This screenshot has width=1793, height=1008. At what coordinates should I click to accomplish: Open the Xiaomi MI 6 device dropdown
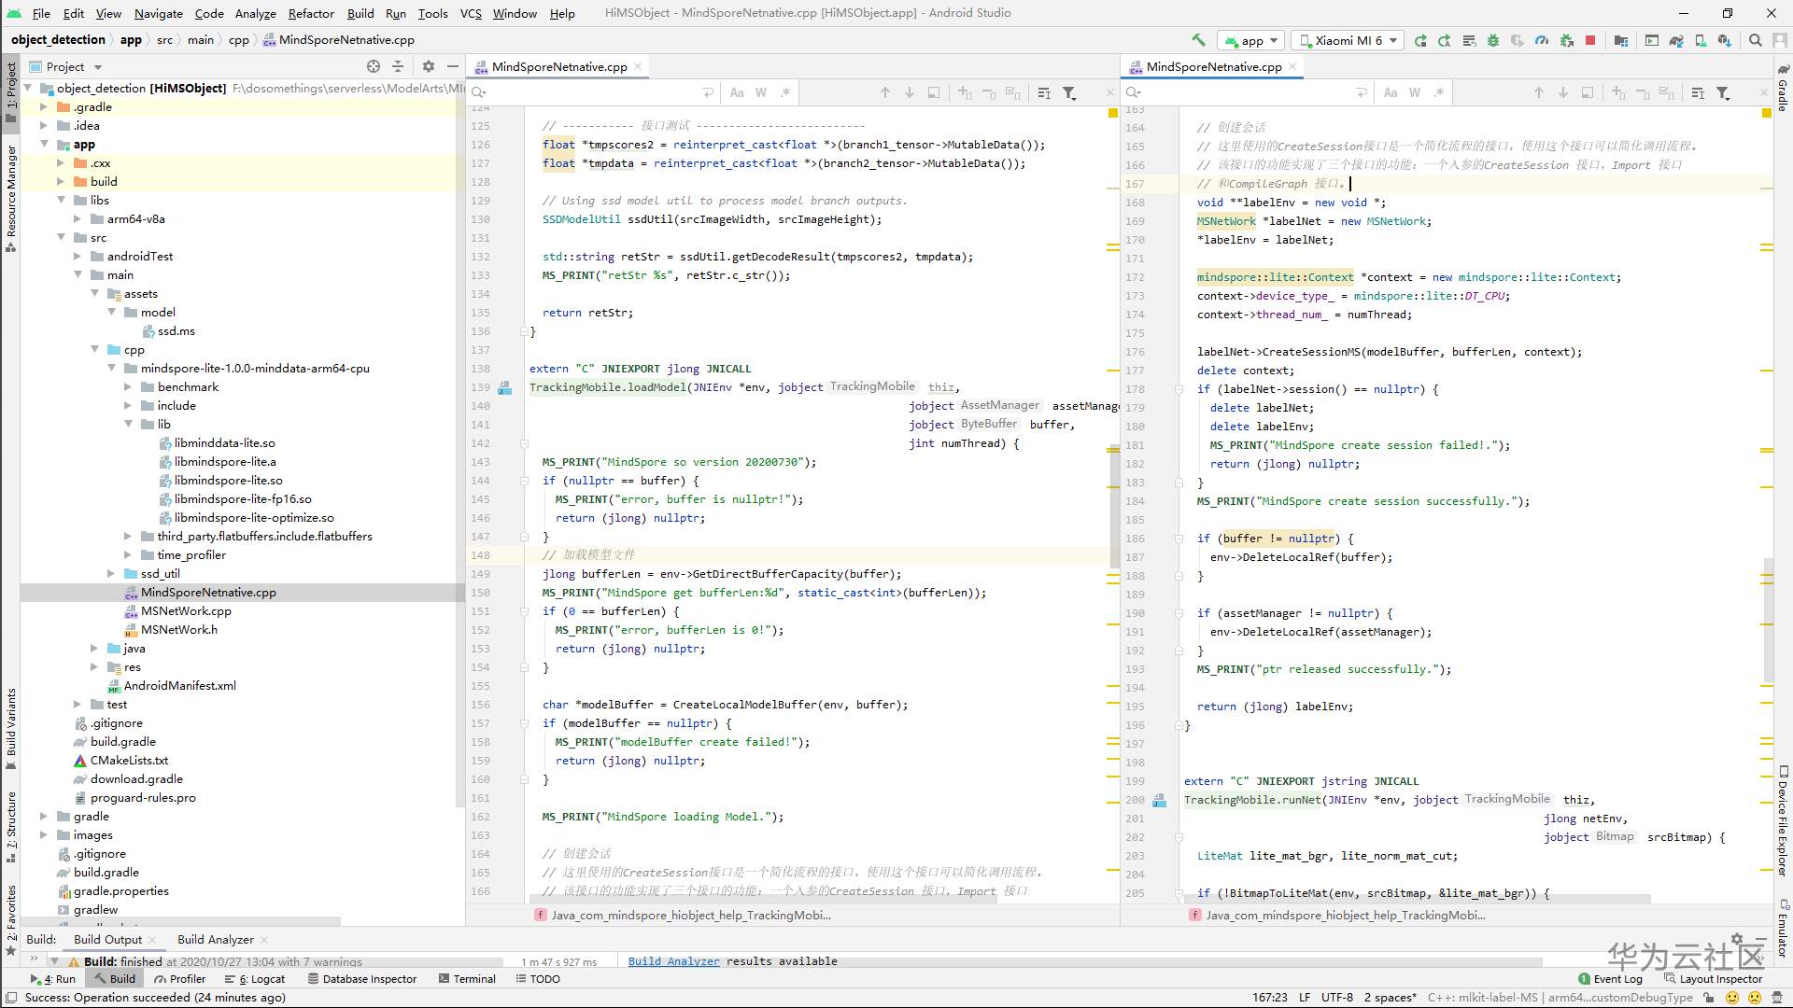point(1347,40)
